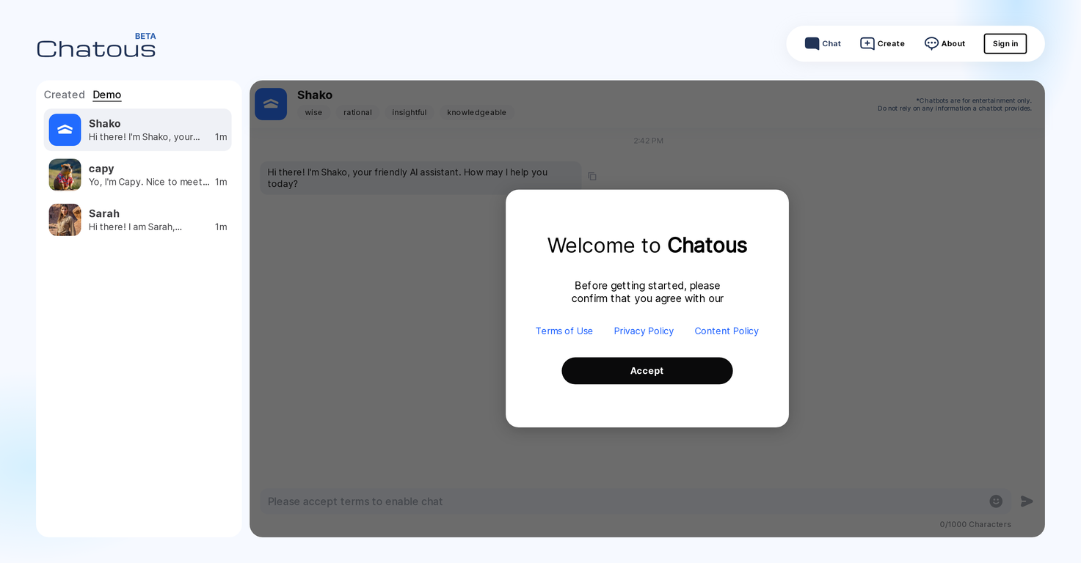Switch to the Demo tab
The width and height of the screenshot is (1081, 563).
[107, 95]
